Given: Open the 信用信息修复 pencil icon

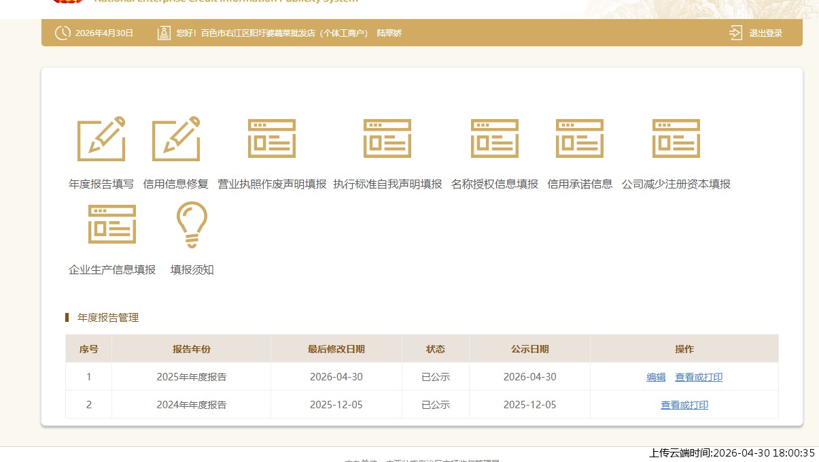Looking at the screenshot, I should 176,139.
